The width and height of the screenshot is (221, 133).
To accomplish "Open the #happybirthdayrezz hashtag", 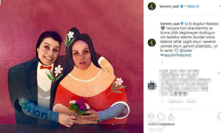I will tap(176, 55).
